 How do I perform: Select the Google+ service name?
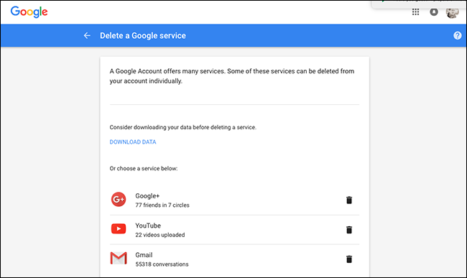click(147, 196)
